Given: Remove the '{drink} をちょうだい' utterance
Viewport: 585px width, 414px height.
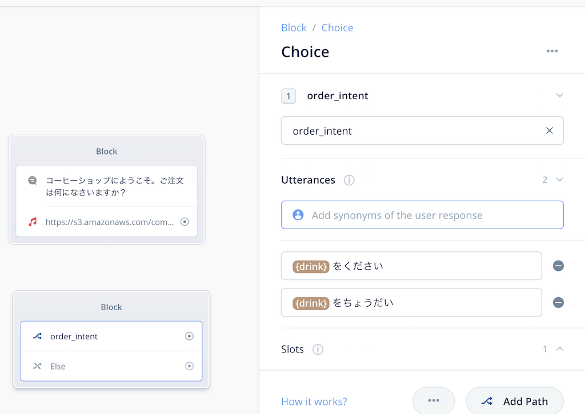Looking at the screenshot, I should [x=558, y=302].
